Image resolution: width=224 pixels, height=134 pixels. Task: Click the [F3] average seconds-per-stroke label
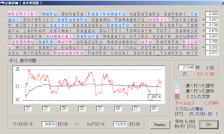[191, 126]
